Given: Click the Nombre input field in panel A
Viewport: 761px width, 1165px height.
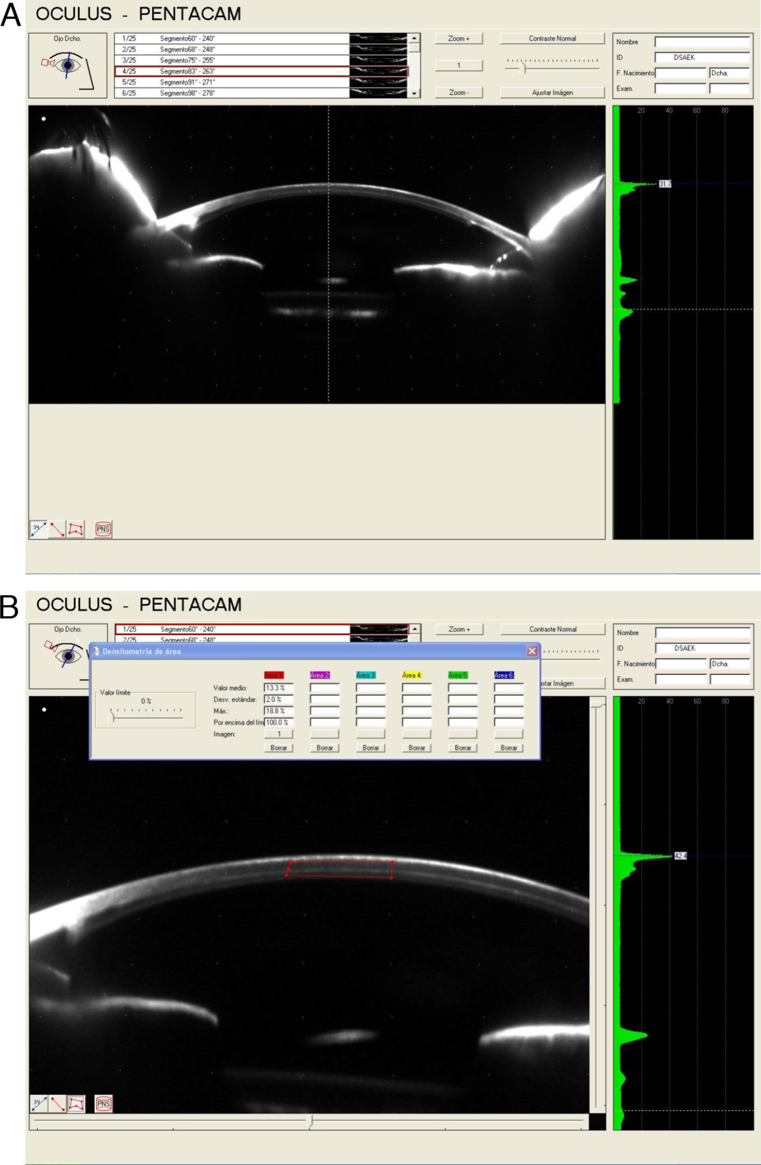Looking at the screenshot, I should click(x=701, y=42).
